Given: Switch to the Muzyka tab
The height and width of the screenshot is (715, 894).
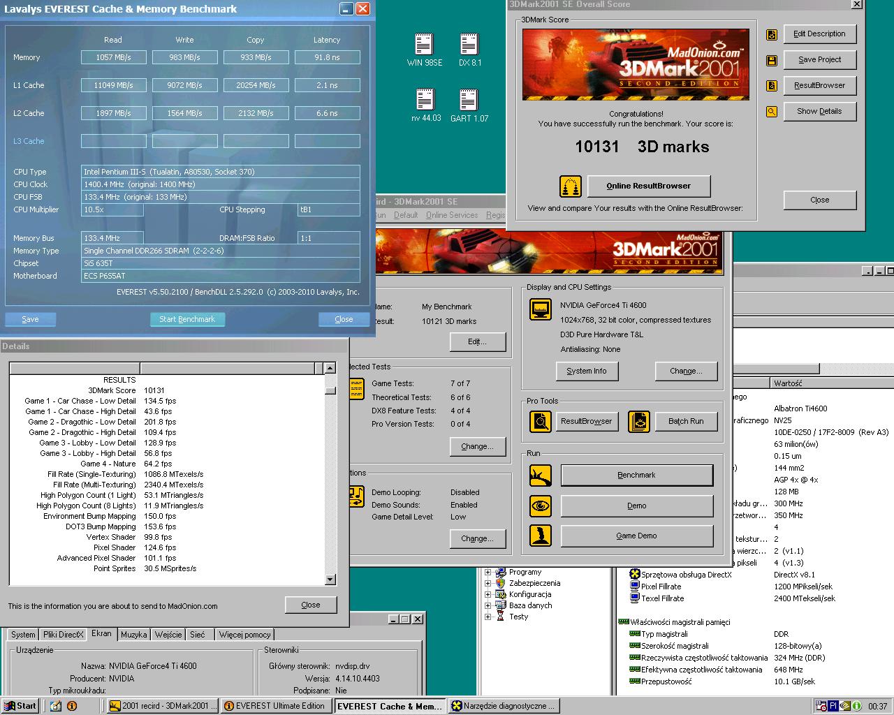Looking at the screenshot, I should pos(133,635).
